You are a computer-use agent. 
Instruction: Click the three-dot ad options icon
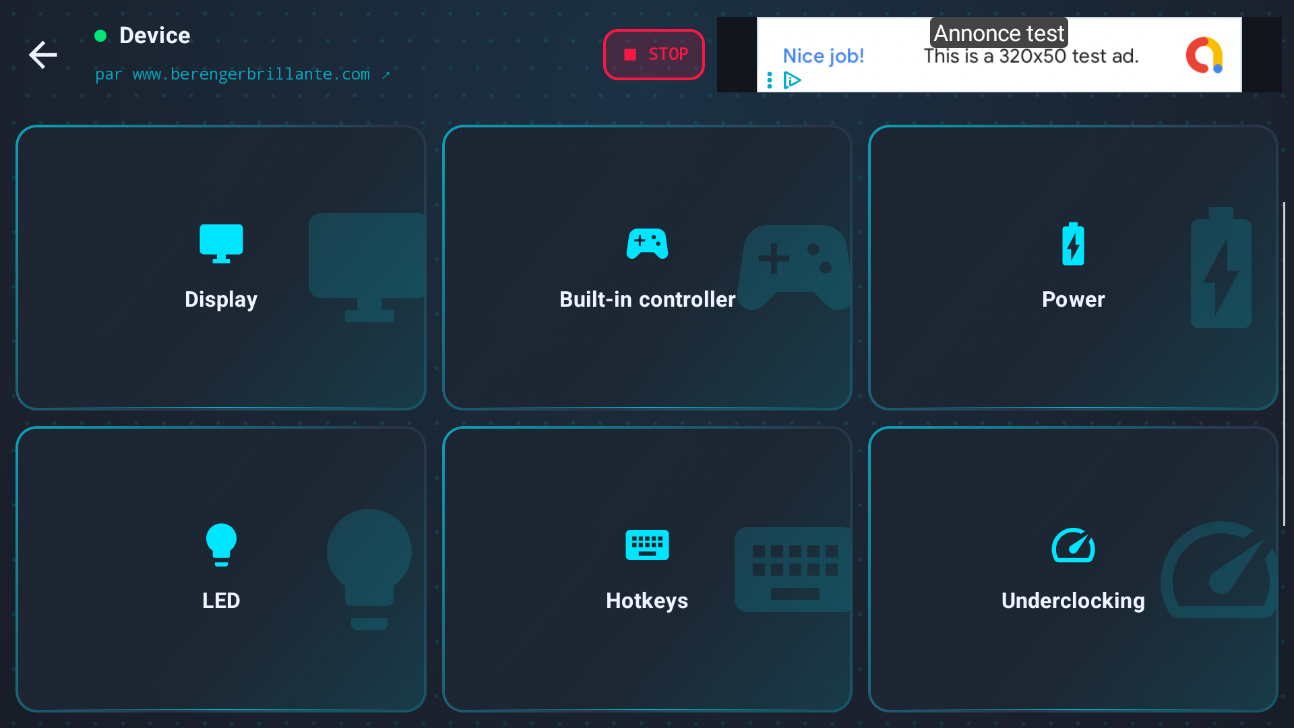coord(770,80)
